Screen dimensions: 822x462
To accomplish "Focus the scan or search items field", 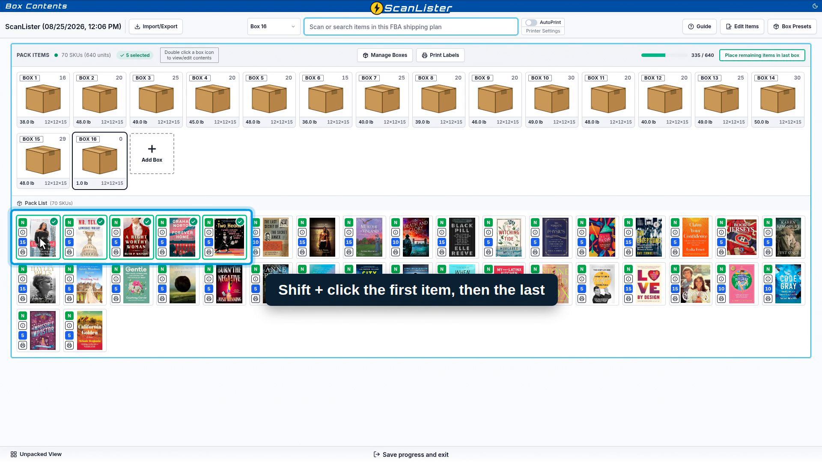I will [x=411, y=27].
